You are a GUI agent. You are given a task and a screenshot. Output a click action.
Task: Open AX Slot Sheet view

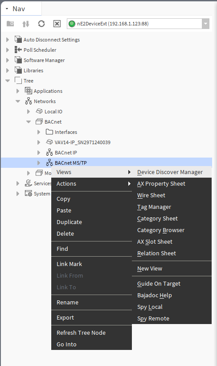pyautogui.click(x=172, y=241)
